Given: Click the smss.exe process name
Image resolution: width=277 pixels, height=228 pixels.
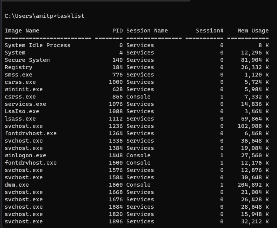Looking at the screenshot, I should tap(19, 75).
